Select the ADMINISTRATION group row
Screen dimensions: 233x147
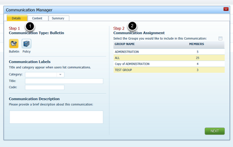[169, 52]
